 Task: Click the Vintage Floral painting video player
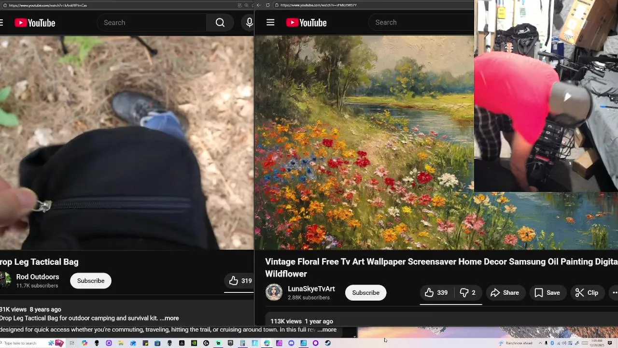coord(365,143)
